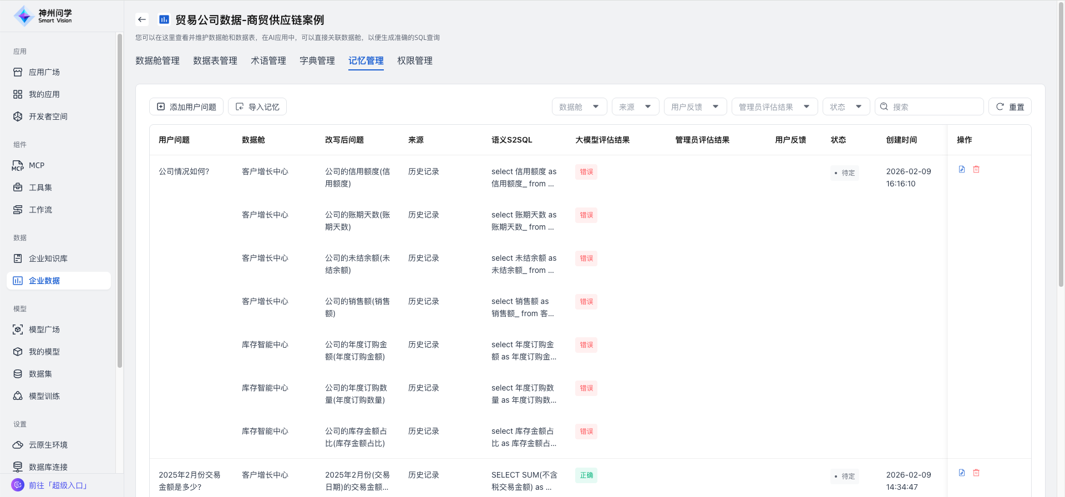Switch to 权限管理 tab
Viewport: 1065px width, 497px height.
pyautogui.click(x=415, y=60)
